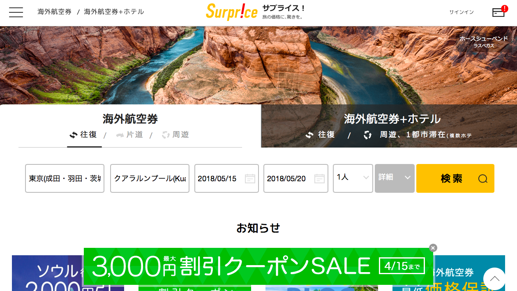The height and width of the screenshot is (291, 517).
Task: Click the サインイン link
Action: click(x=462, y=12)
